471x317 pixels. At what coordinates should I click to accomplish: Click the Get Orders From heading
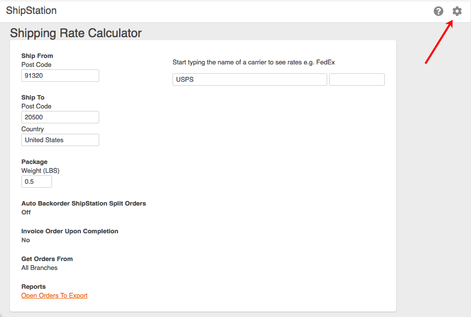(x=47, y=259)
